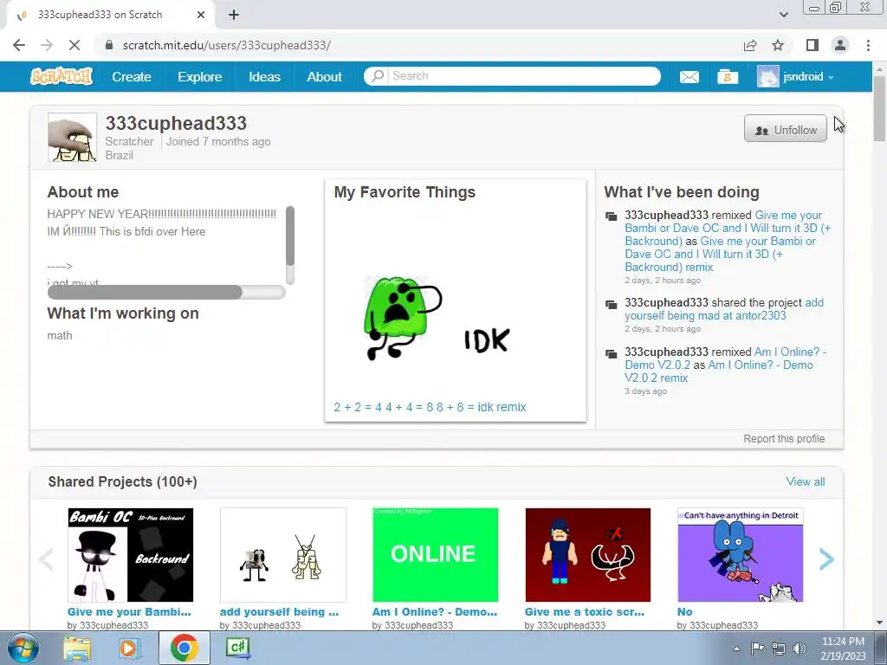The width and height of the screenshot is (887, 665).
Task: Click the Scratch logo
Action: click(62, 76)
